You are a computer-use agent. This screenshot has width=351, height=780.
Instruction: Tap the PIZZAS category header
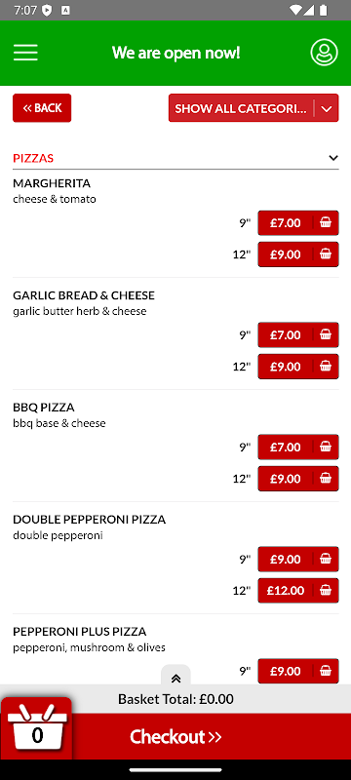33,158
